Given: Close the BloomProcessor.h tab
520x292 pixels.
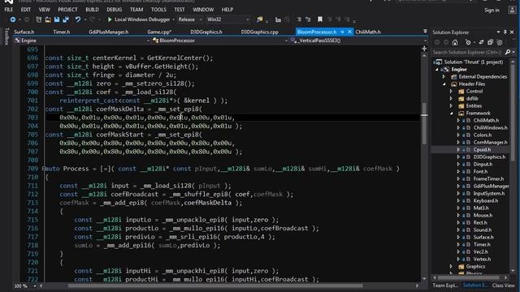Looking at the screenshot, I should 349,32.
